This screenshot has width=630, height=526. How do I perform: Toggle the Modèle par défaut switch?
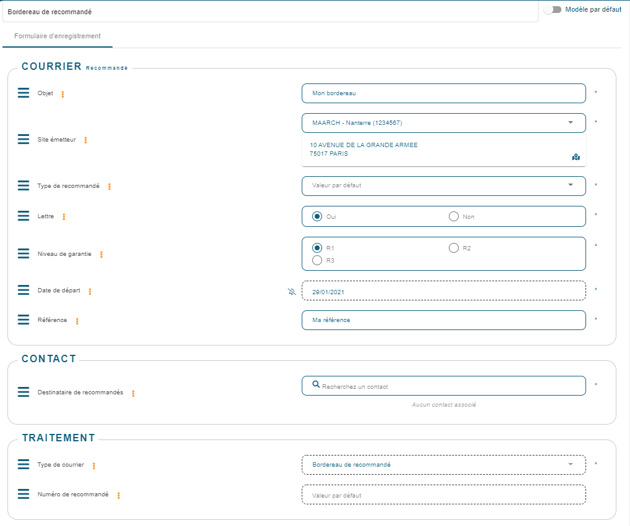coord(552,10)
